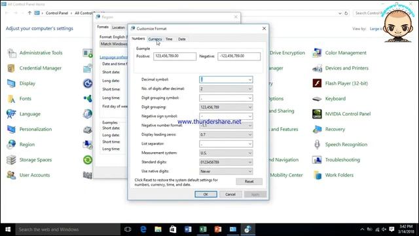Show hidden system tray icons
This screenshot has width=419, height=236.
(362, 229)
